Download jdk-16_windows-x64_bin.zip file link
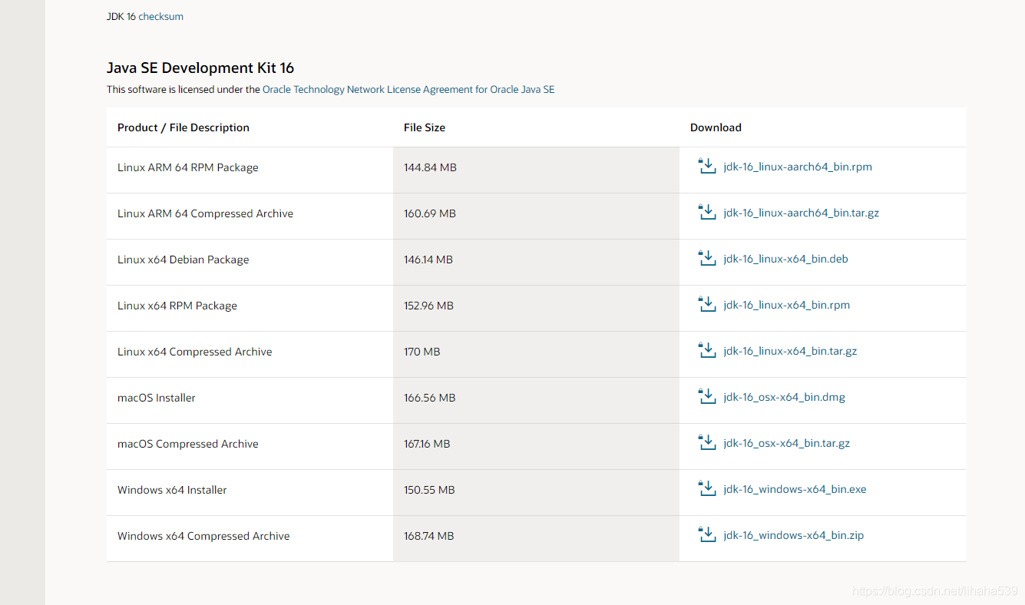1025x605 pixels. tap(793, 535)
